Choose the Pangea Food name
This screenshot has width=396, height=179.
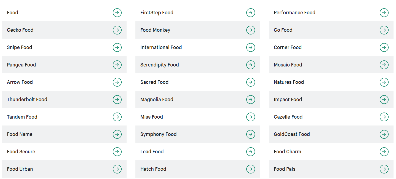pos(21,65)
